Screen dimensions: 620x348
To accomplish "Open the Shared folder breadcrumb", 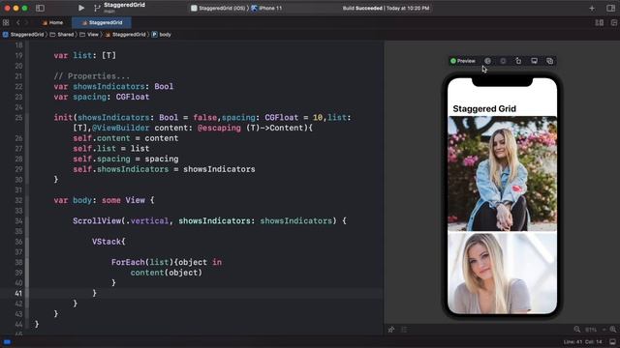I will [x=62, y=35].
